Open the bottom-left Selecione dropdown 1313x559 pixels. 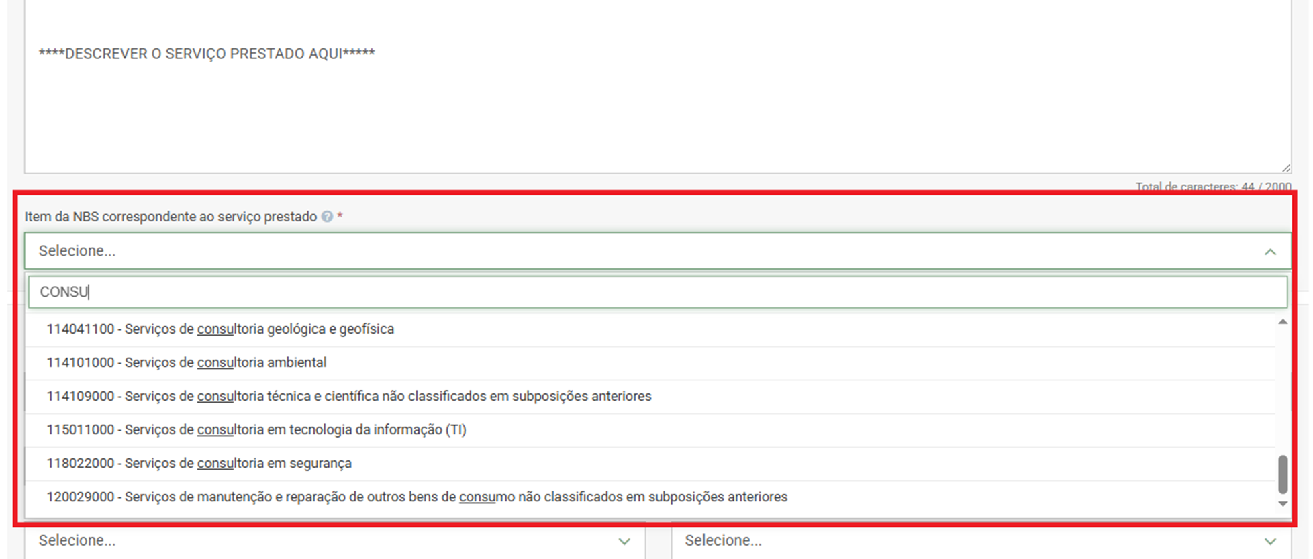(334, 541)
